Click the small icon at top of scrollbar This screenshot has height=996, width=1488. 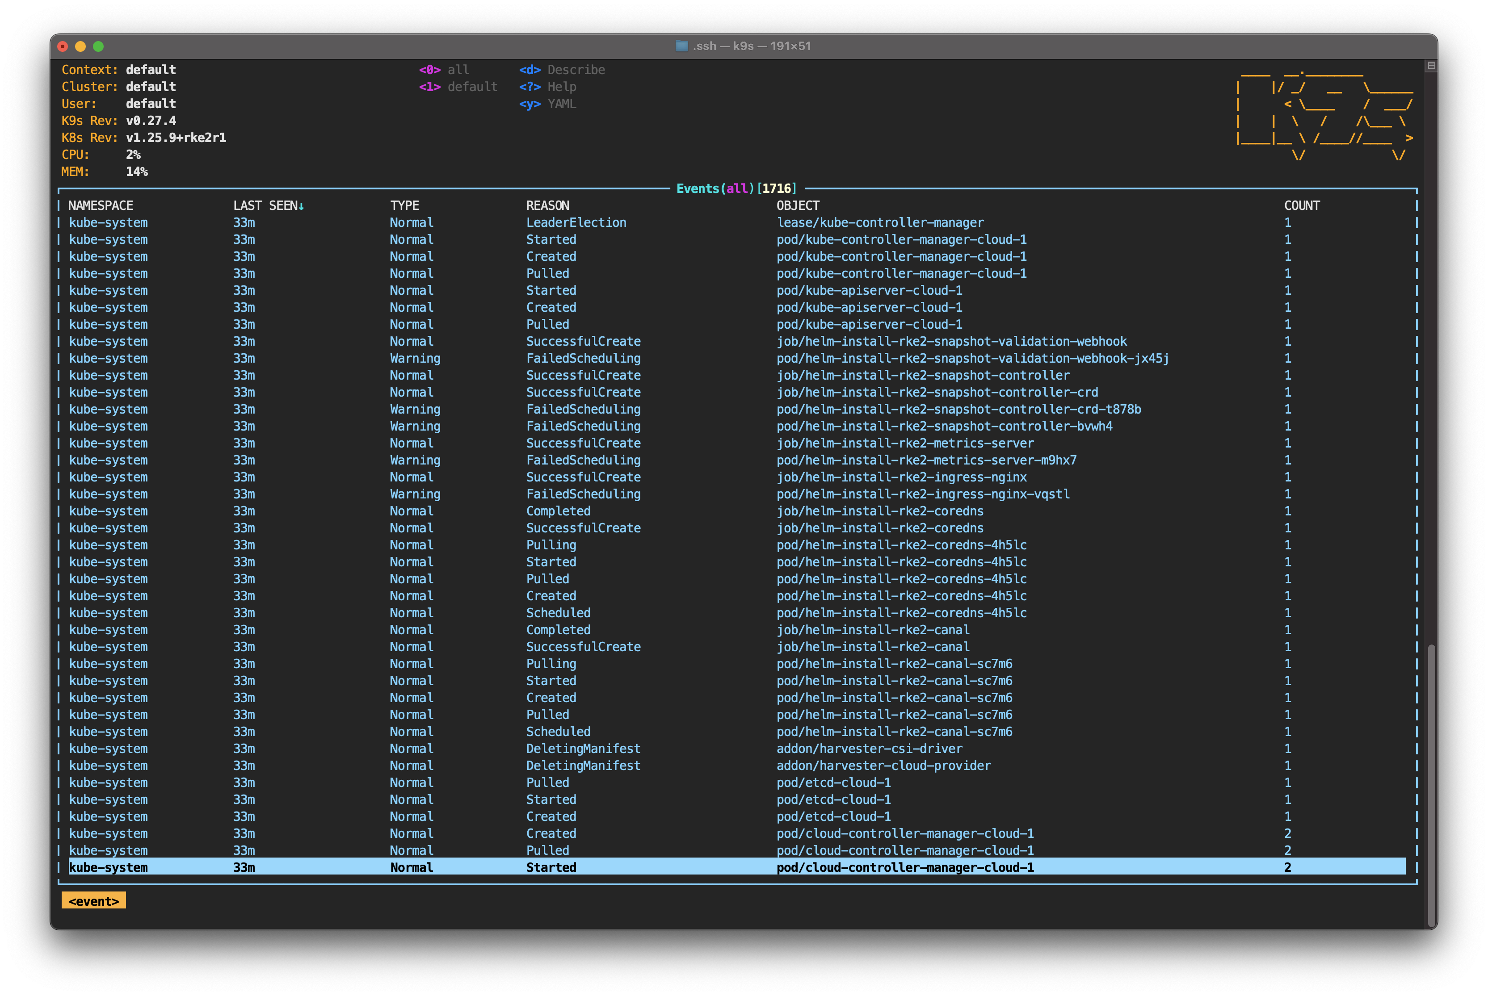click(1431, 65)
